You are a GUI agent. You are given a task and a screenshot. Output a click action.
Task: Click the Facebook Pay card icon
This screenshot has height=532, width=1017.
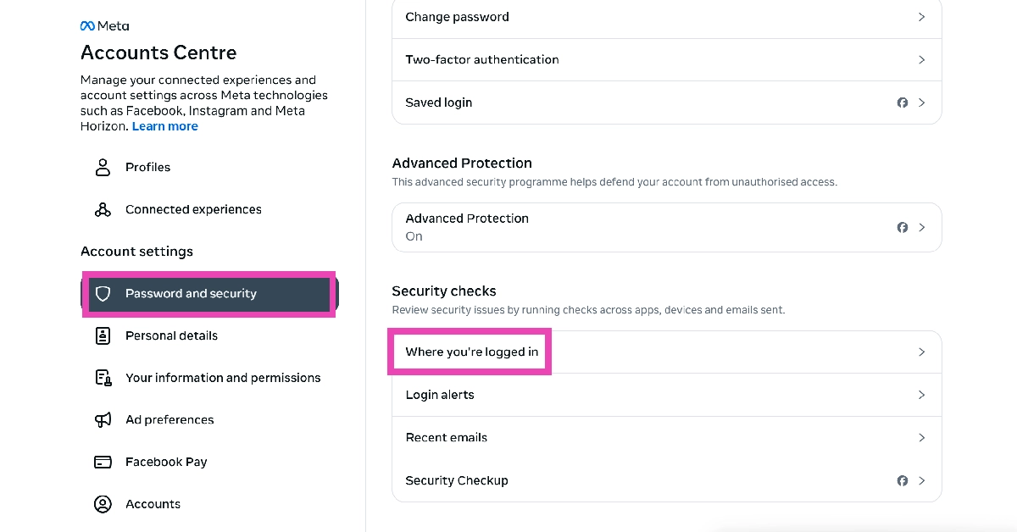[x=103, y=462]
